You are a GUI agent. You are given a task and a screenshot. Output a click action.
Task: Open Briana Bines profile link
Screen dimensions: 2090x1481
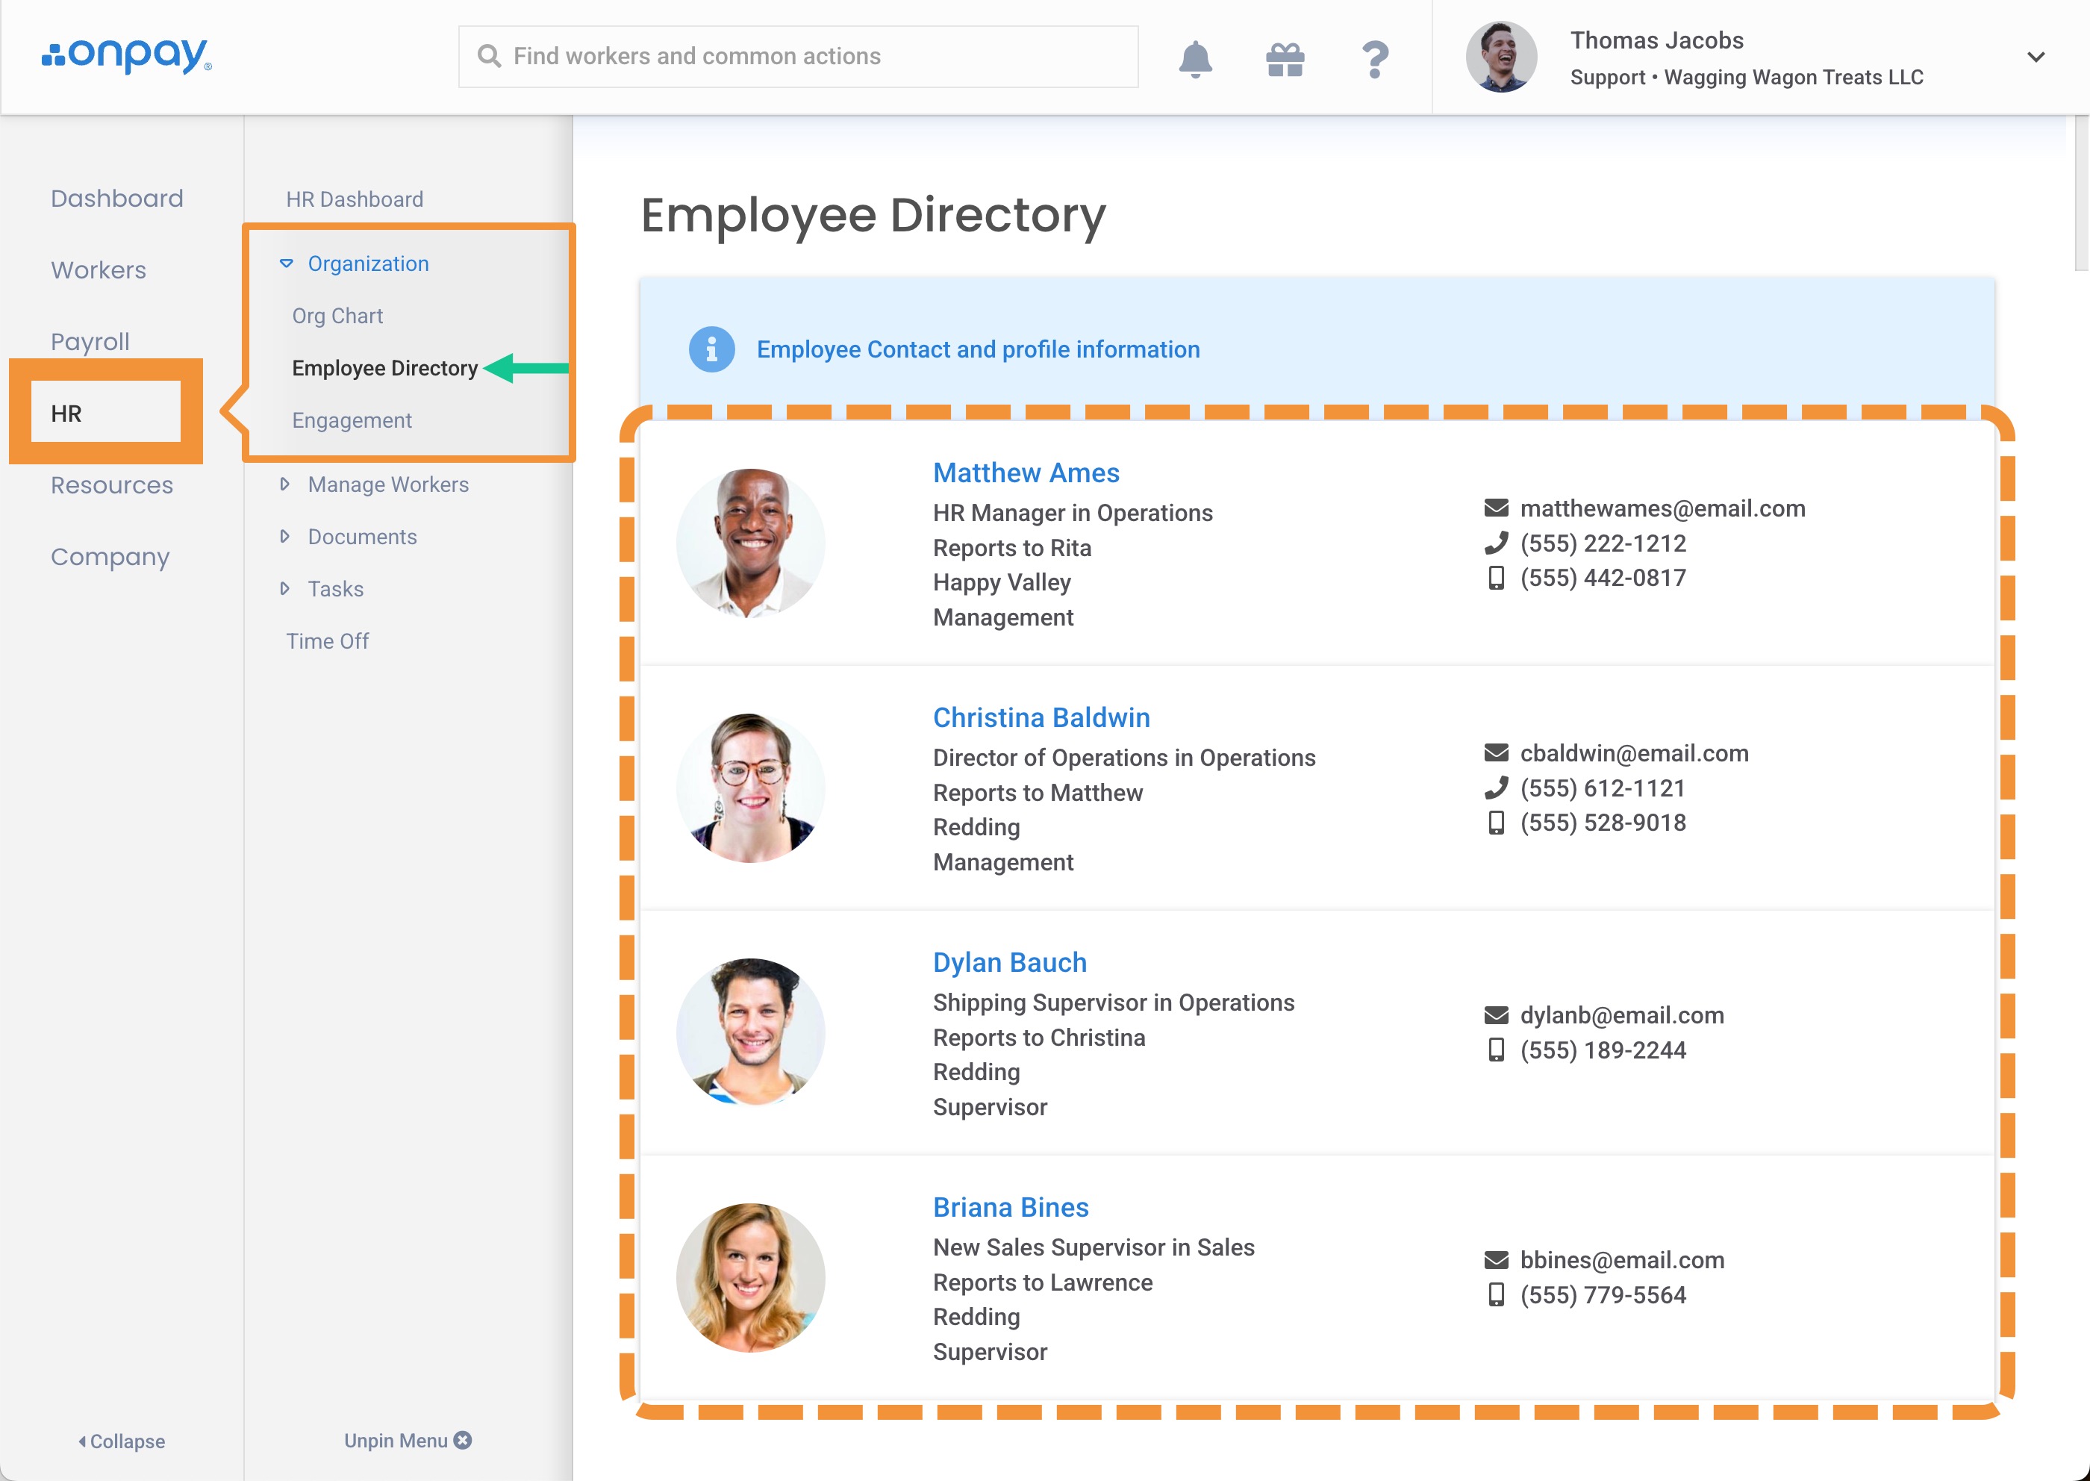pyautogui.click(x=1011, y=1206)
